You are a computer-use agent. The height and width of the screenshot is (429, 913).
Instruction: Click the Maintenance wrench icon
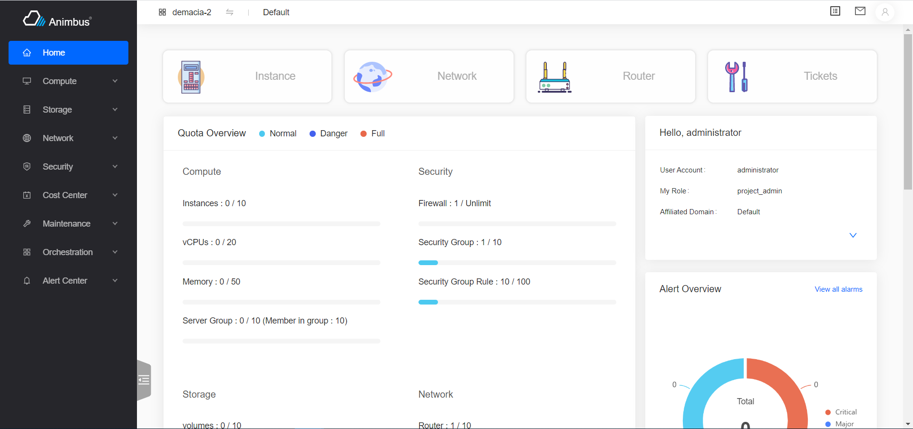pos(27,224)
